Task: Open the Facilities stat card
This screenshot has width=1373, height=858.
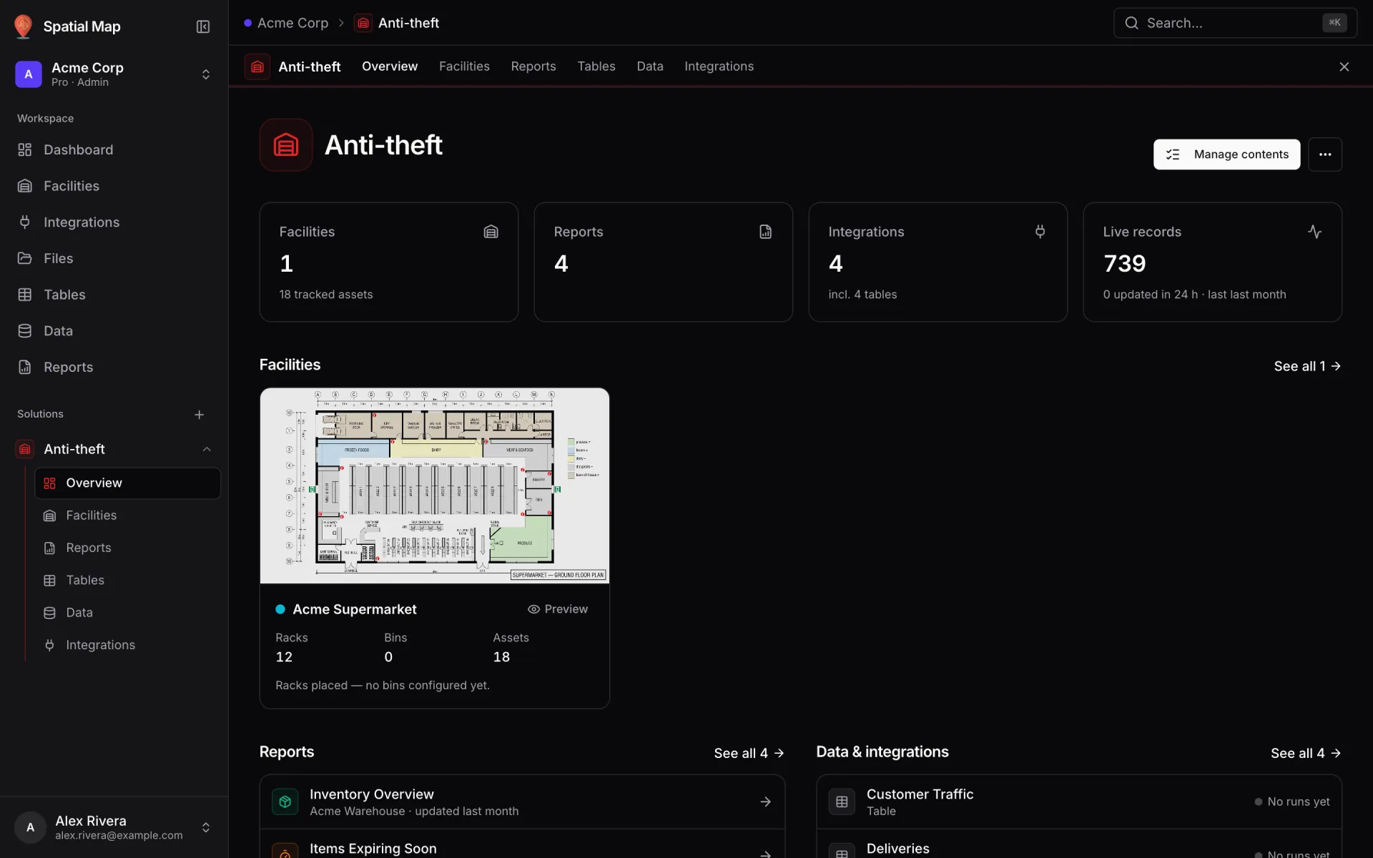Action: [389, 262]
